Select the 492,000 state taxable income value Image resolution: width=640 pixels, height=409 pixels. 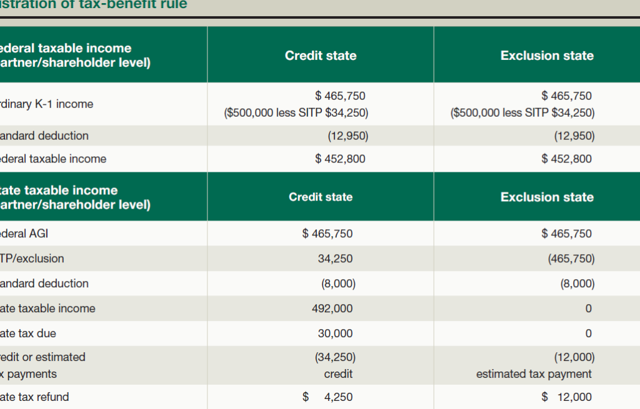tap(332, 308)
